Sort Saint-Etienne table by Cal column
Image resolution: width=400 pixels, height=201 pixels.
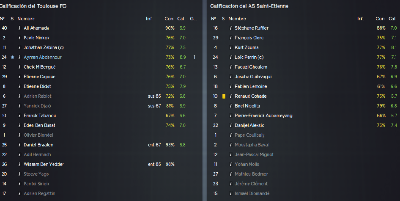click(392, 19)
